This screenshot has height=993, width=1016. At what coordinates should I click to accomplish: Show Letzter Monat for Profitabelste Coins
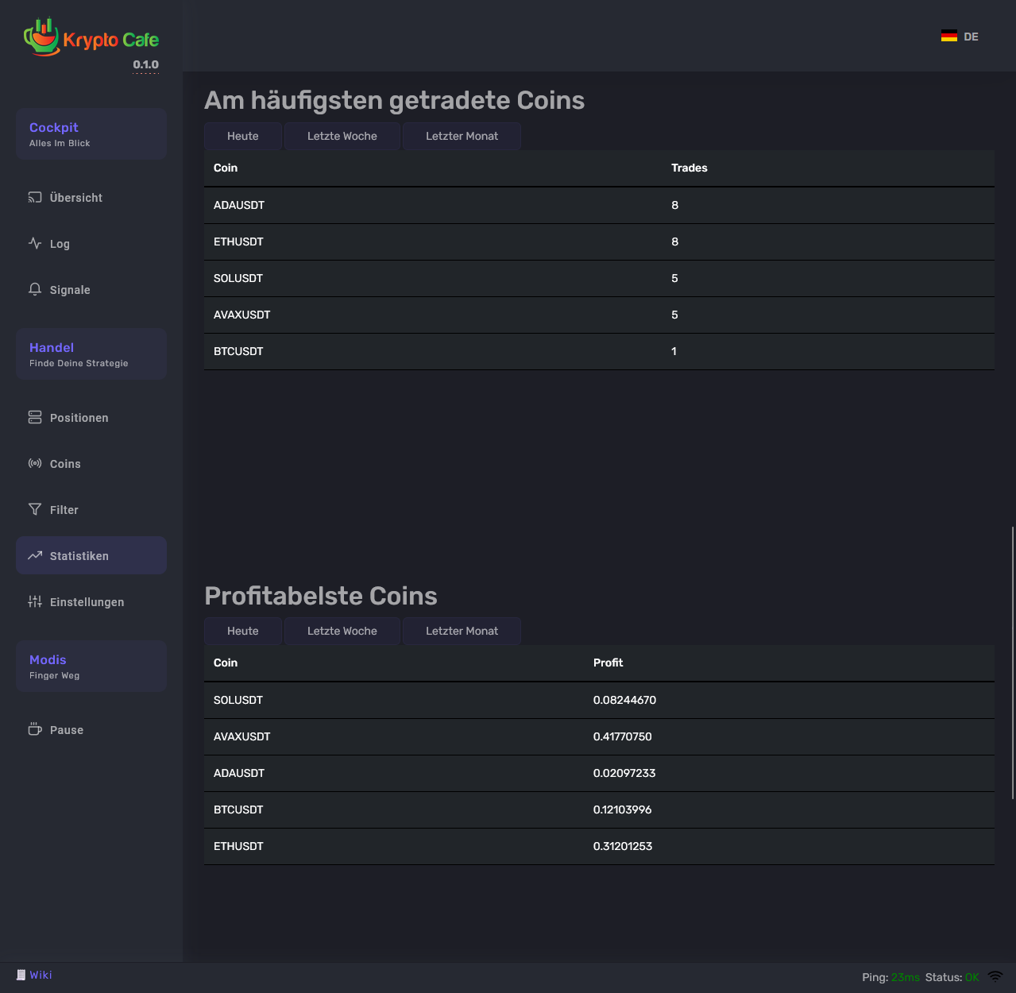tap(462, 631)
